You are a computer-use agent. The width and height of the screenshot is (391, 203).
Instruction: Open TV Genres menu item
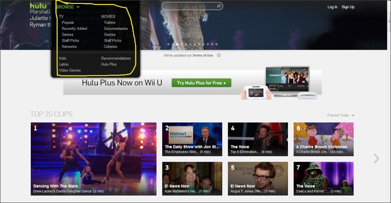[x=67, y=34]
